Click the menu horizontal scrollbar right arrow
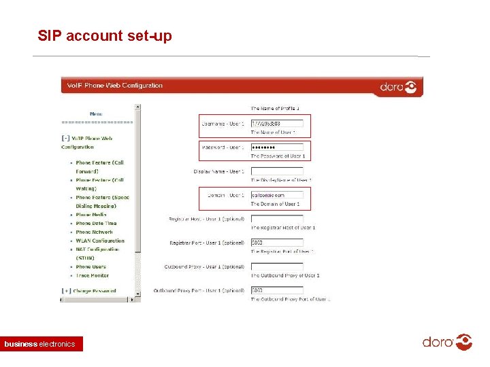Viewport: 490px width, 367px height. coord(132,300)
